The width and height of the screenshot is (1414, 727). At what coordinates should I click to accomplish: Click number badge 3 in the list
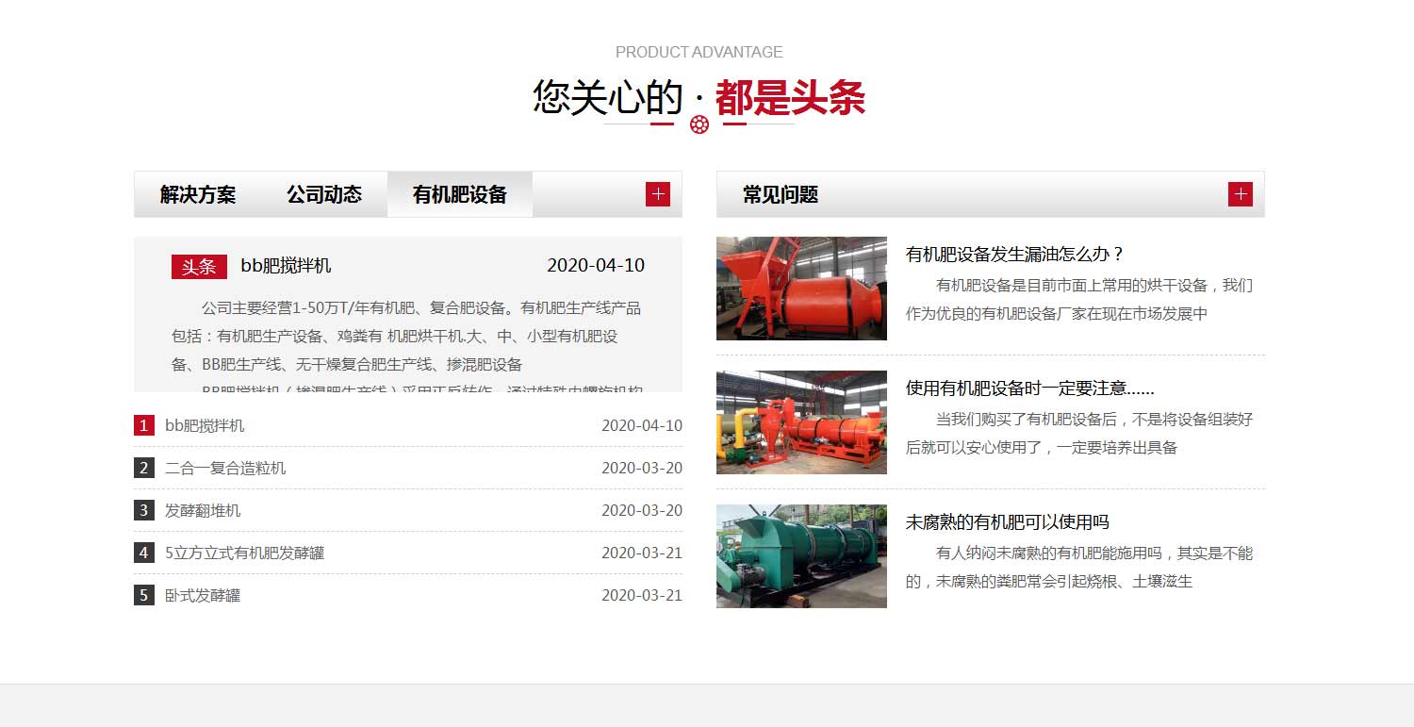pyautogui.click(x=144, y=510)
